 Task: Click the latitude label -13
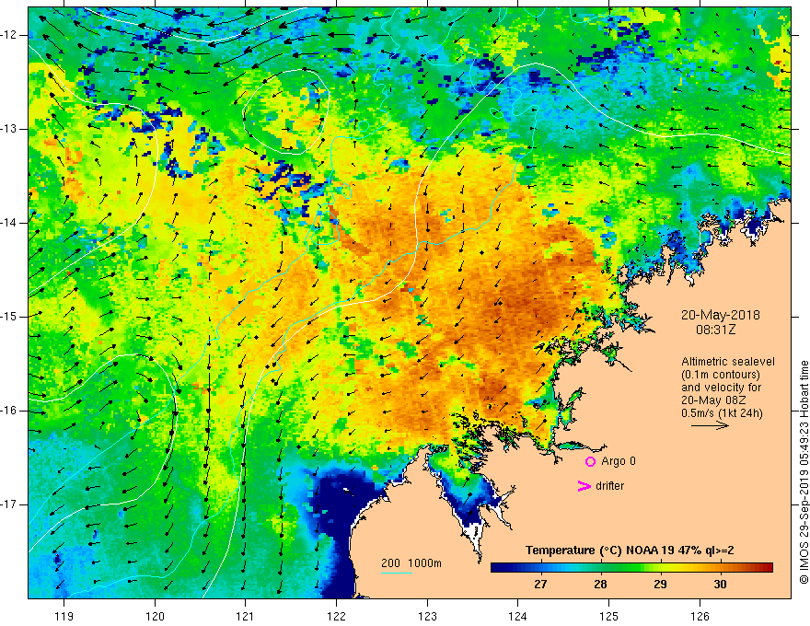pos(9,129)
